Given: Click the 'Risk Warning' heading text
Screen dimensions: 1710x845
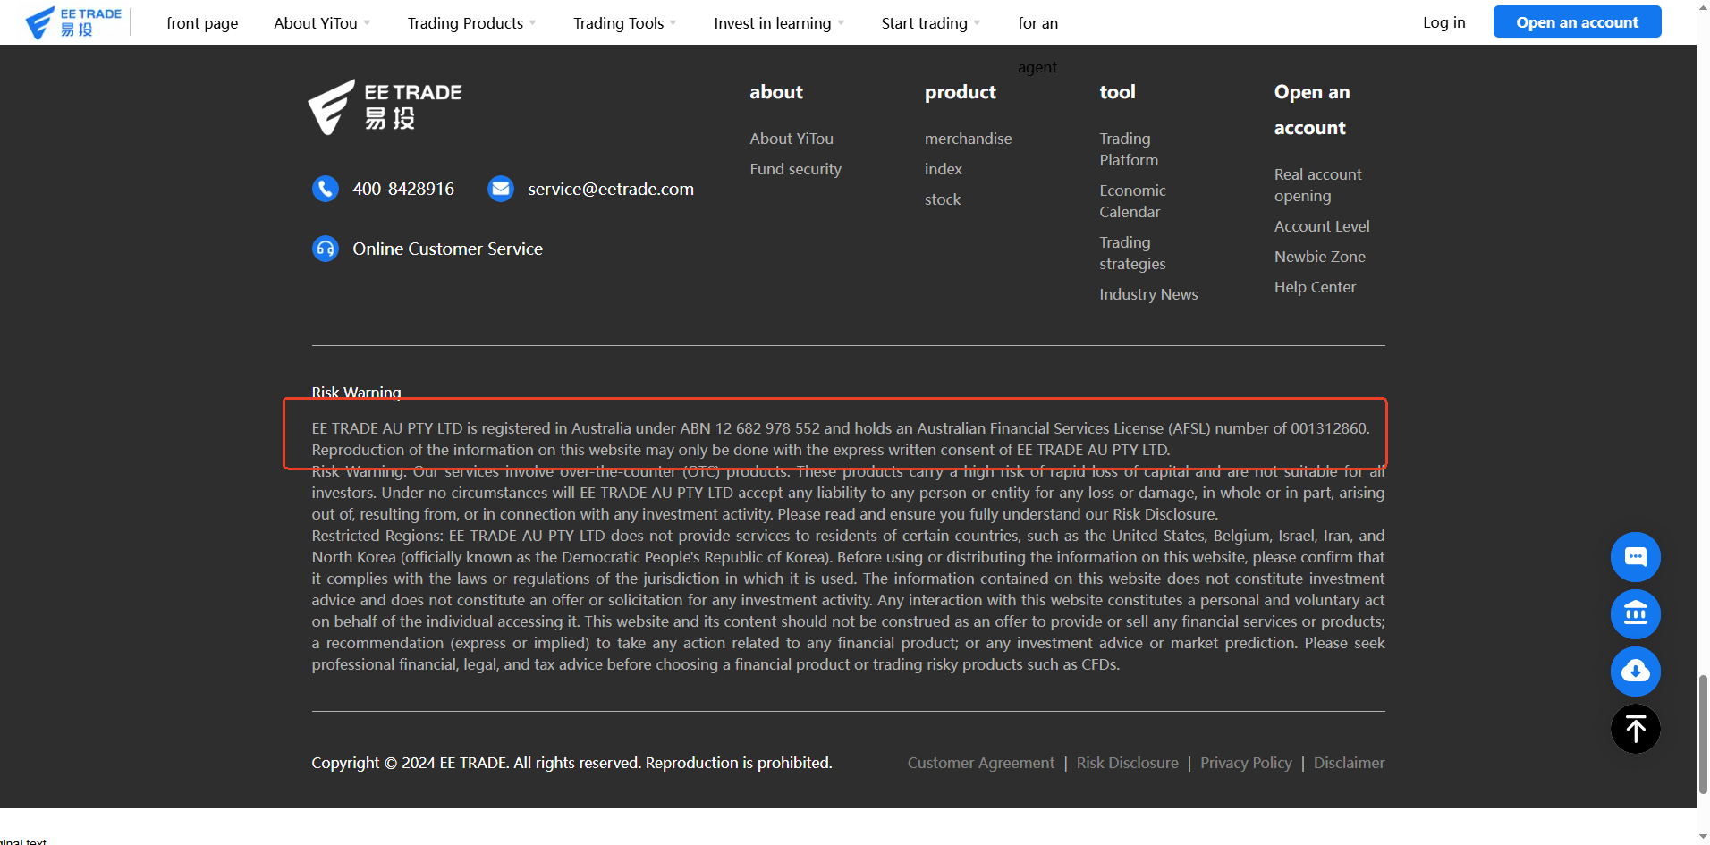Looking at the screenshot, I should click(356, 392).
